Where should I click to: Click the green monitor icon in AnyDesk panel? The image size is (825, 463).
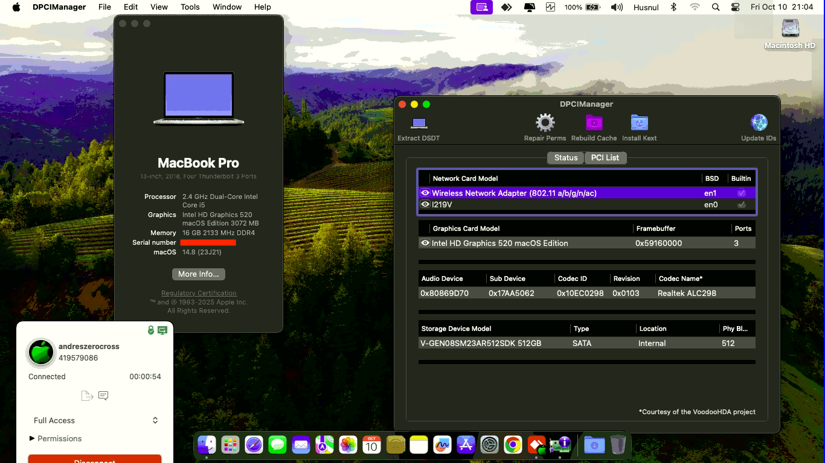pos(162,330)
